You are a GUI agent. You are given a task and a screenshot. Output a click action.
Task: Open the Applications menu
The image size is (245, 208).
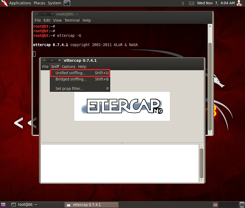tap(20, 3)
